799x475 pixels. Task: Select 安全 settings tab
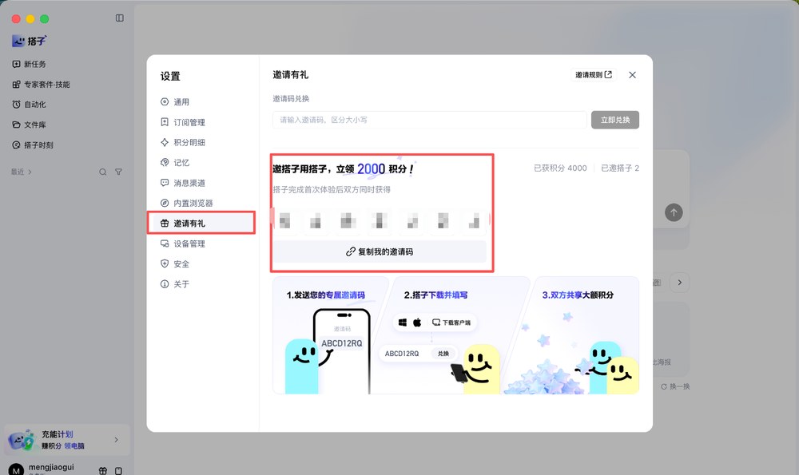coord(201,263)
